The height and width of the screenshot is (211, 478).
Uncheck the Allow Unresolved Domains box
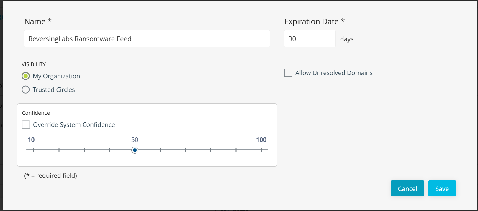pos(288,73)
